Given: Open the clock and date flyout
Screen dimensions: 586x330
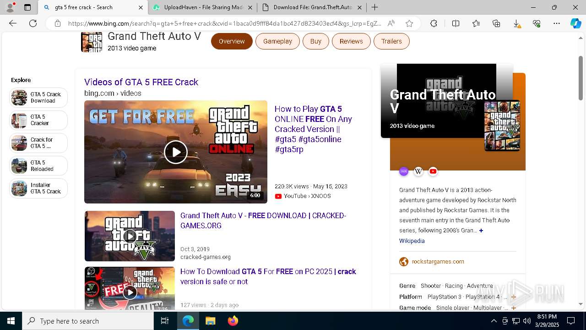Looking at the screenshot, I should point(547,321).
